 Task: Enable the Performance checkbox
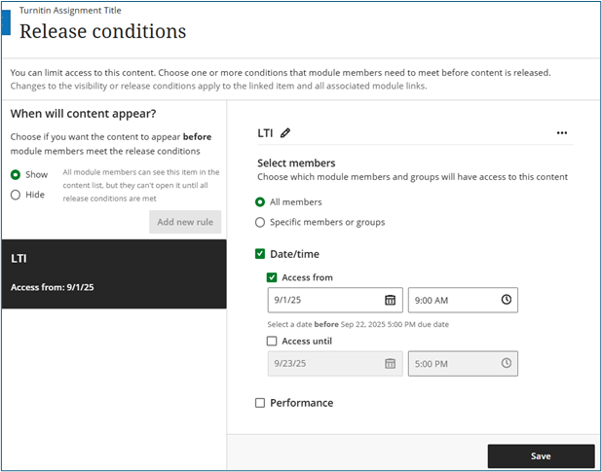[x=260, y=403]
